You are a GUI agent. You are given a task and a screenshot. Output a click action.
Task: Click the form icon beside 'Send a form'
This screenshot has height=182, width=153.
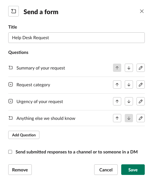[14, 11]
